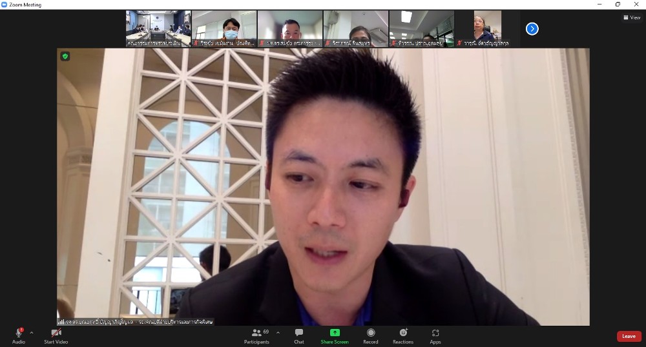Start recording with the Record icon
Image resolution: width=646 pixels, height=347 pixels.
[371, 333]
